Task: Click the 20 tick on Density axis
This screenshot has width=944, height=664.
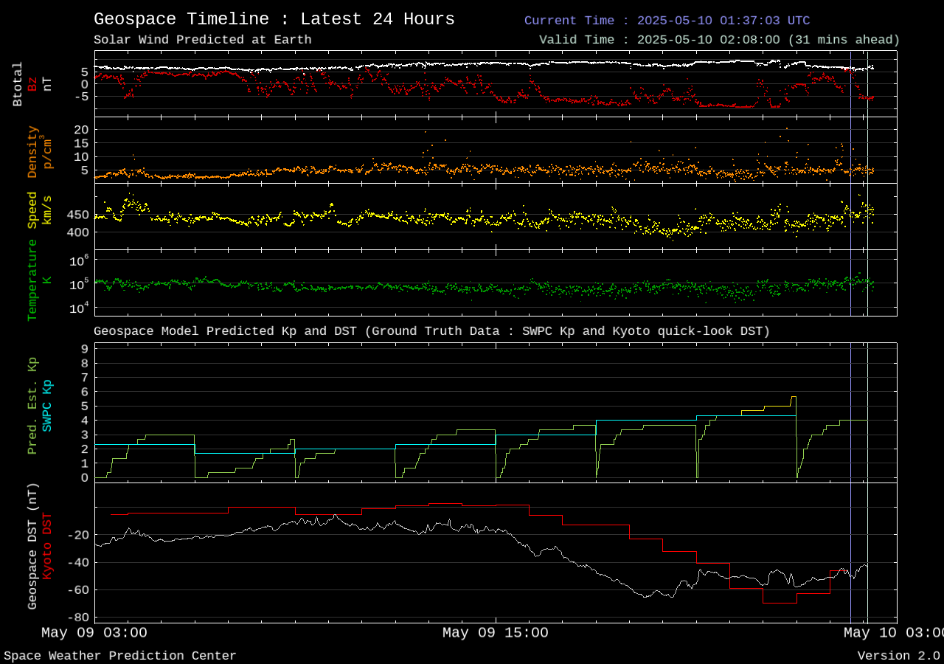Action: coord(81,129)
